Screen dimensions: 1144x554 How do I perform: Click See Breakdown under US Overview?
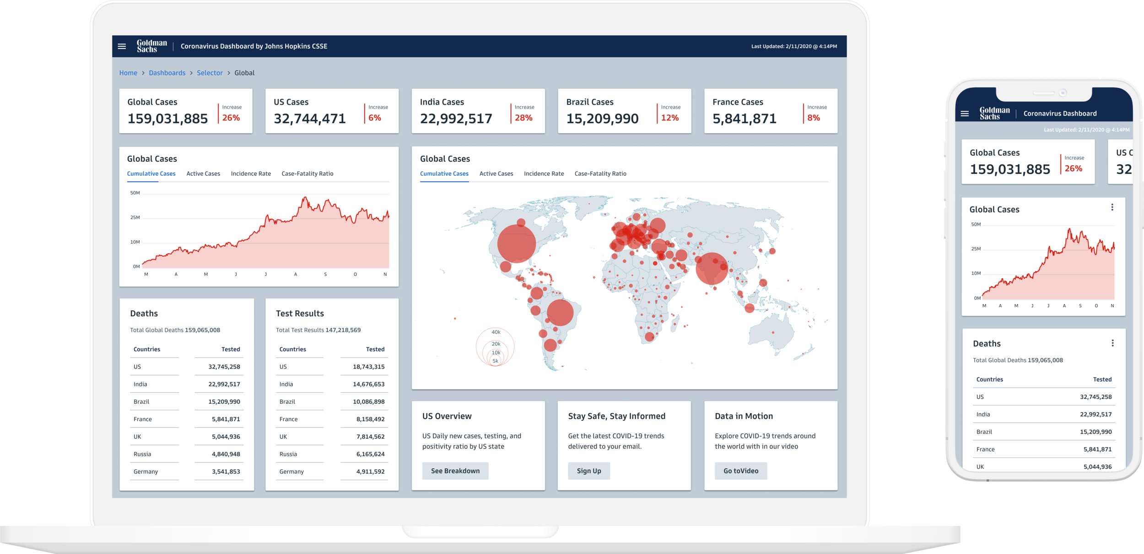tap(455, 471)
